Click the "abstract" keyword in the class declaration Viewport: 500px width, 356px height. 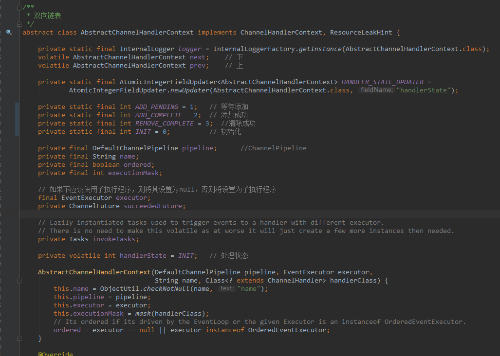pos(38,33)
